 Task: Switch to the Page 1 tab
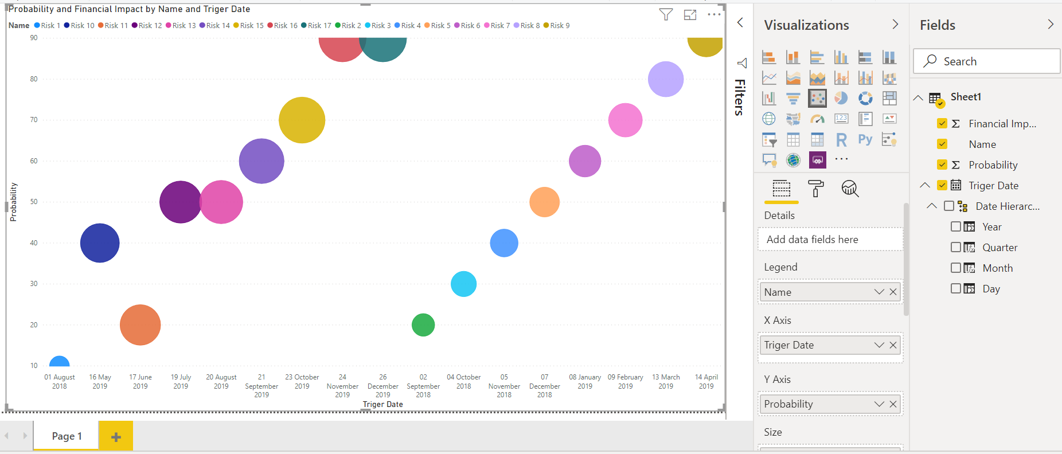[67, 436]
